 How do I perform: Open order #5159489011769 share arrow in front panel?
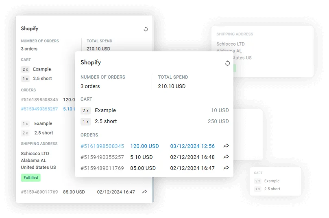coord(226,168)
